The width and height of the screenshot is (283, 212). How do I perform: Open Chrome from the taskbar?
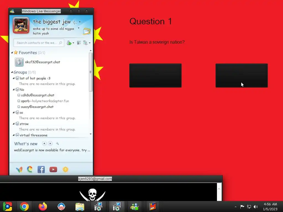[24, 206]
